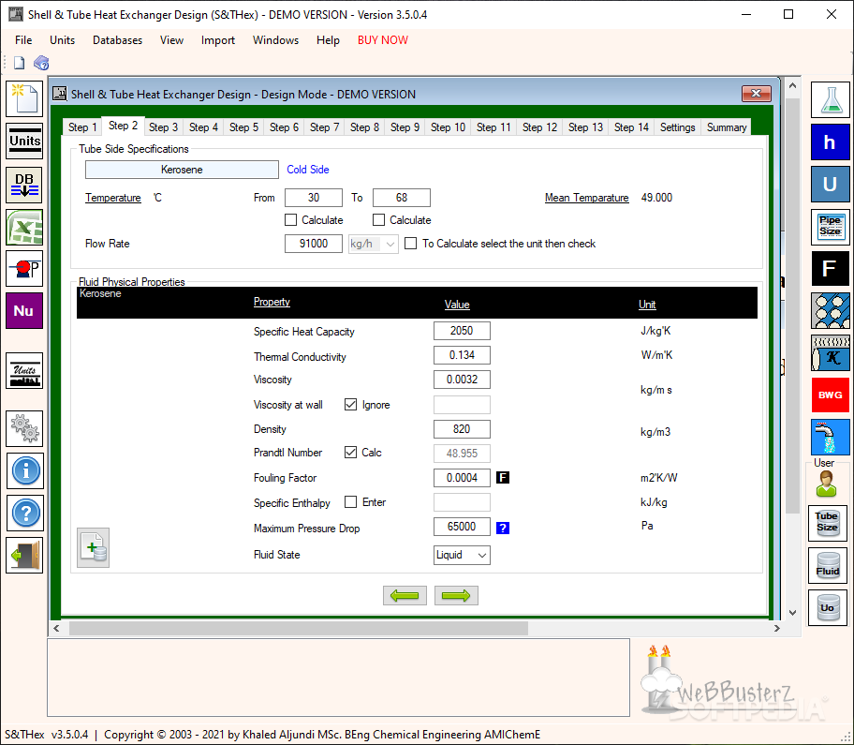Open the black F correction factor icon
This screenshot has width=854, height=745.
point(830,269)
